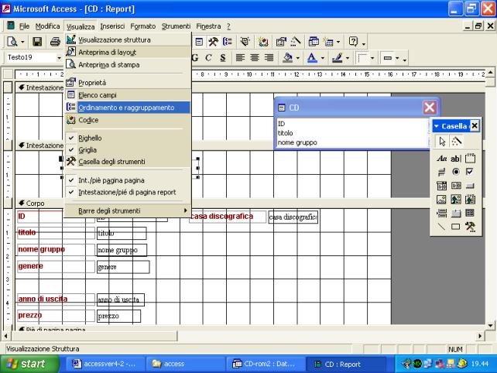Click the Control Wizards wand in toolbox
This screenshot has height=373, width=497.
(x=456, y=142)
